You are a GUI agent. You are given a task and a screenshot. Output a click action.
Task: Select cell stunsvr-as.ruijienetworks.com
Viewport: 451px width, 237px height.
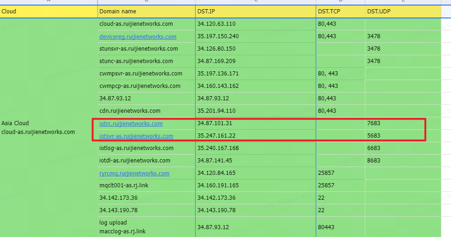pyautogui.click(x=146, y=49)
